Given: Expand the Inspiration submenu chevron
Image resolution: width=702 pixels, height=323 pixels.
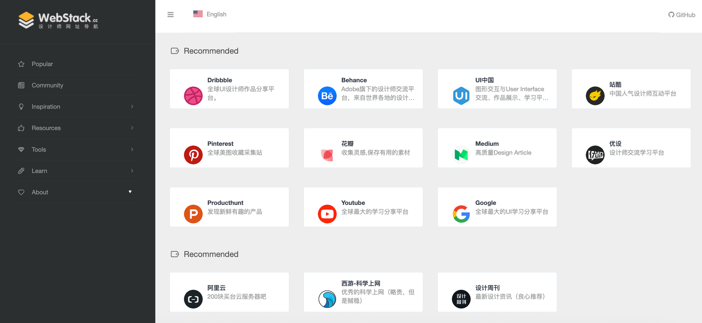Looking at the screenshot, I should 132,107.
